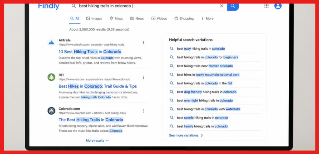
Task: Click magnifier icon beside 'scenic' variation
Action: click(x=172, y=118)
